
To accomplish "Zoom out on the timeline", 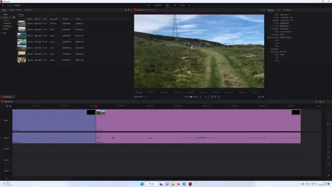I will point(10,106).
